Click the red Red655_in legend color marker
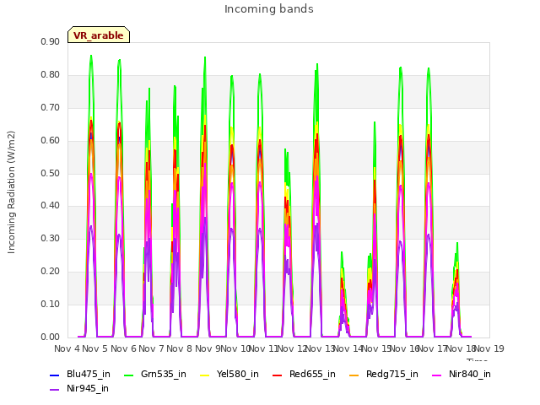Viewport: 540px width, 405px height. 278,375
